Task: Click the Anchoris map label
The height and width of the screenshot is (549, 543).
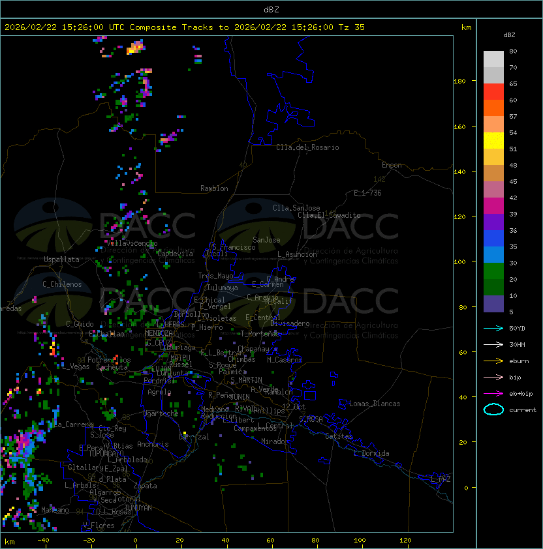Action: pos(153,444)
